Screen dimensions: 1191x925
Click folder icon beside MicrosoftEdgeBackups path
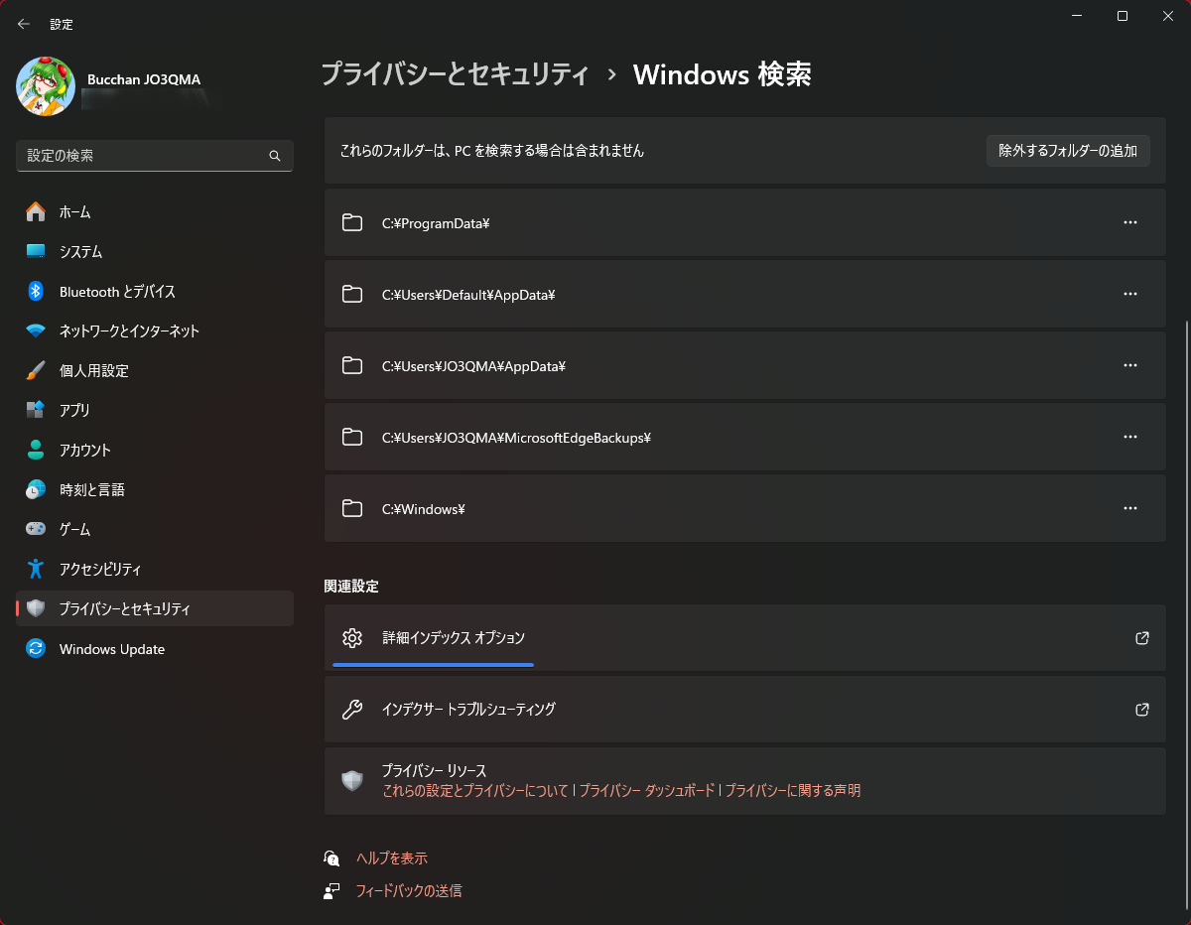coord(352,437)
